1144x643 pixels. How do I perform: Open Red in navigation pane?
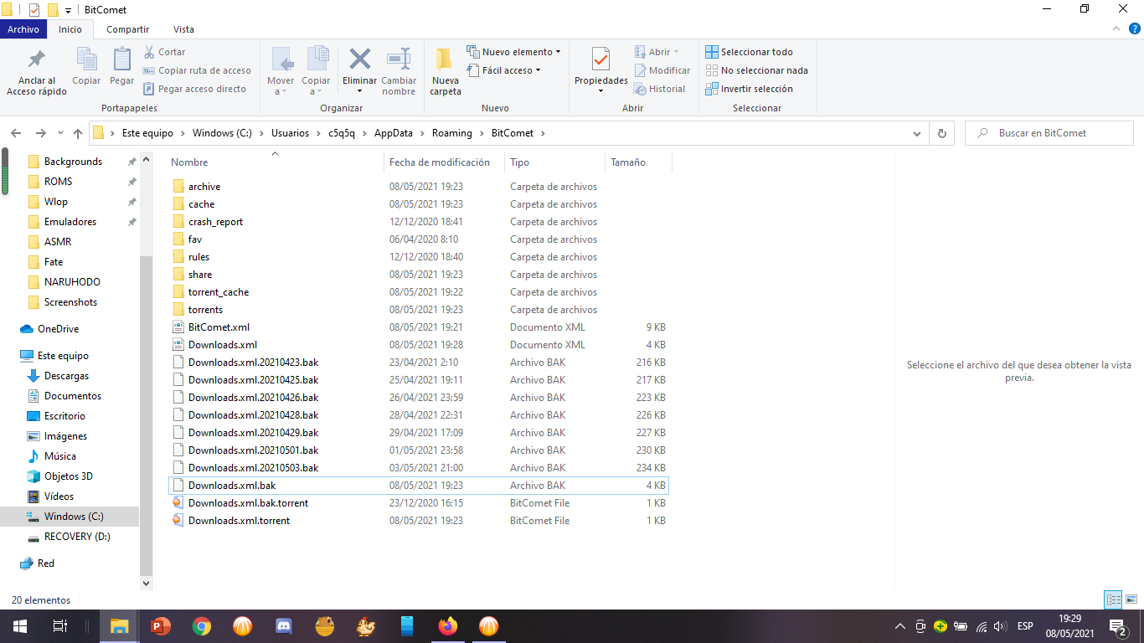pos(45,563)
